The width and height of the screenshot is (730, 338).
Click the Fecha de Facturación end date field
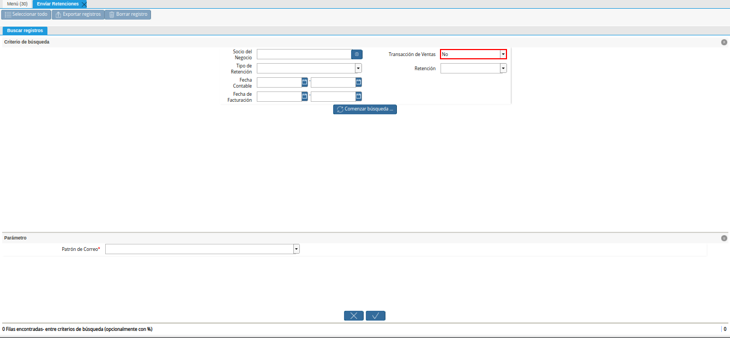(x=333, y=96)
